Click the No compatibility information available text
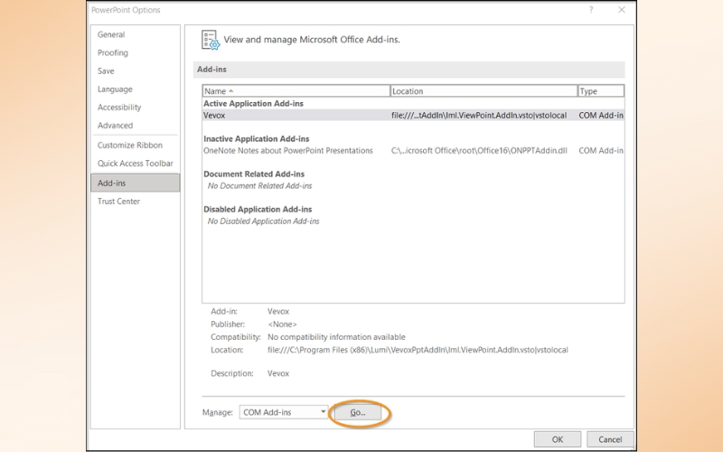723x452 pixels. pyautogui.click(x=336, y=337)
